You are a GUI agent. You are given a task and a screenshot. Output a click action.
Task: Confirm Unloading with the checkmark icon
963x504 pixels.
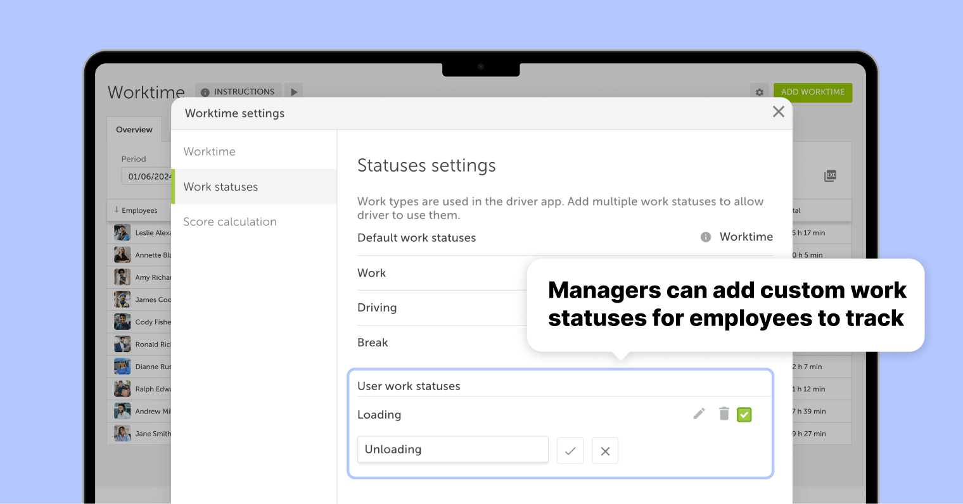pyautogui.click(x=570, y=450)
